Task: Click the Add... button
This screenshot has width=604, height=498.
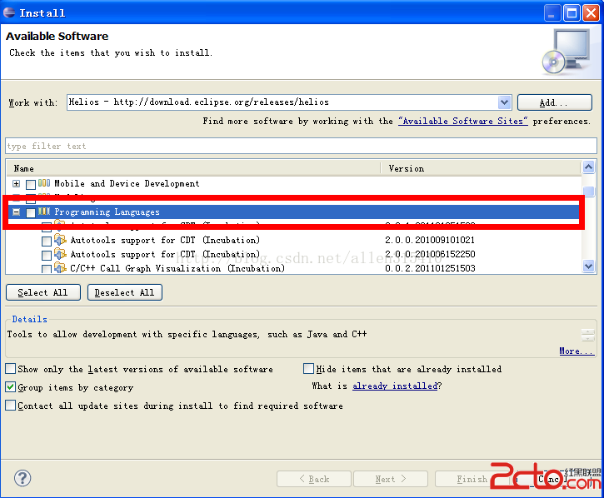Action: click(554, 102)
